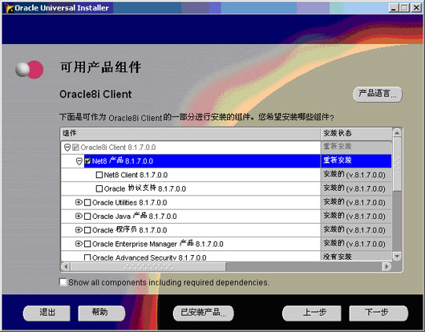
Task: Click the 没有安装 status of Oracle Advanced Security
Action: tap(338, 257)
